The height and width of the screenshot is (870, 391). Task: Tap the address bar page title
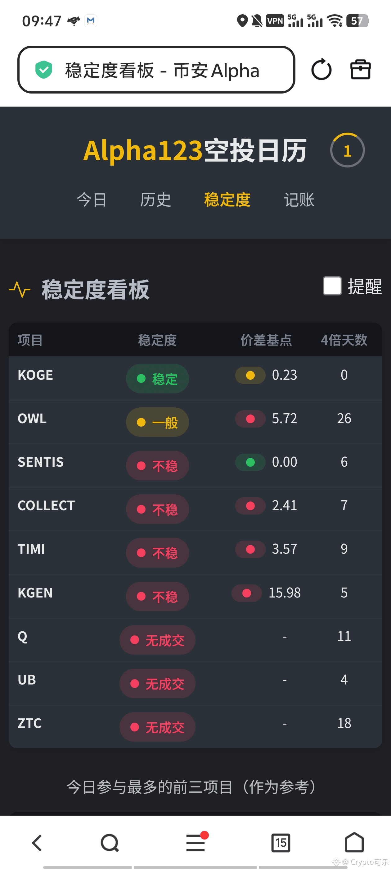tap(162, 70)
